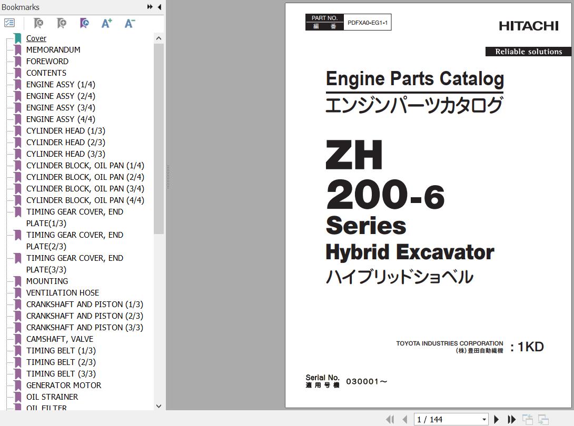574x426 pixels.
Task: Select TIMING BELT (2/3) bookmark
Action: click(x=61, y=362)
